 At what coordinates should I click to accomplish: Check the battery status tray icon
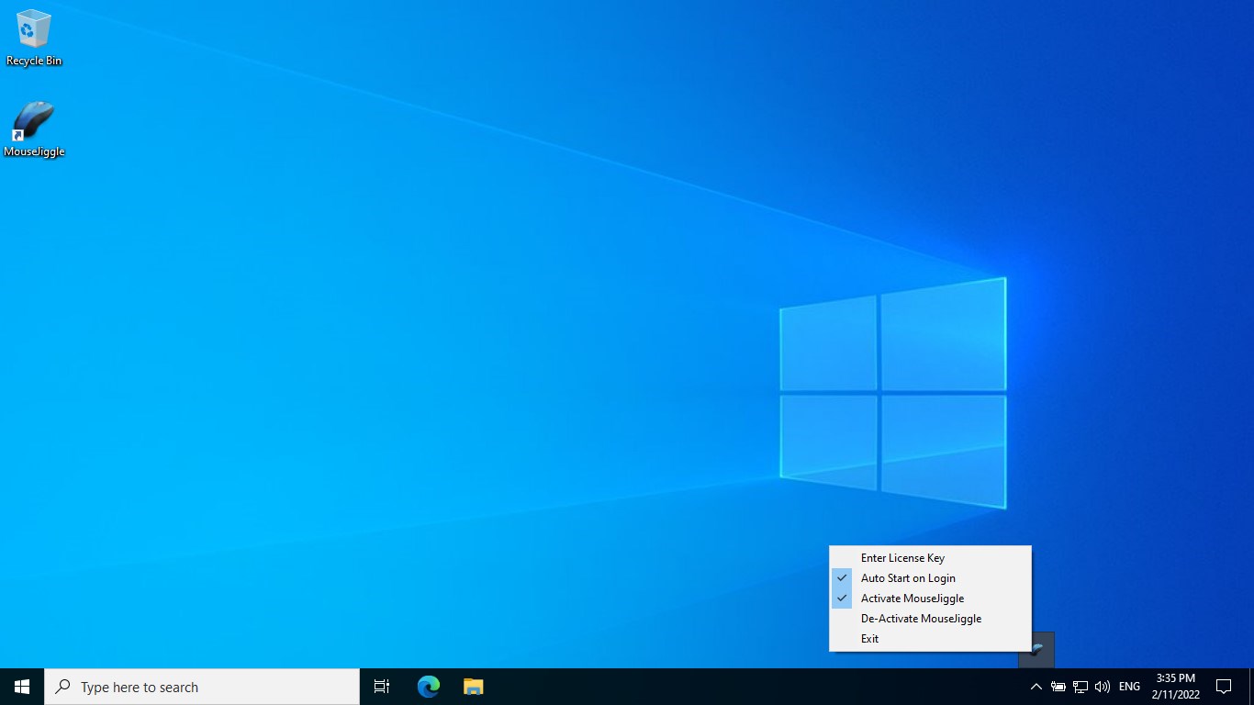coord(1058,687)
